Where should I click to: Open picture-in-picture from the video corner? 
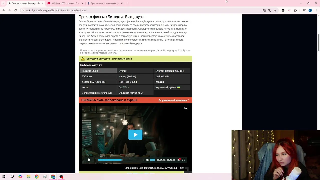[x=185, y=108]
